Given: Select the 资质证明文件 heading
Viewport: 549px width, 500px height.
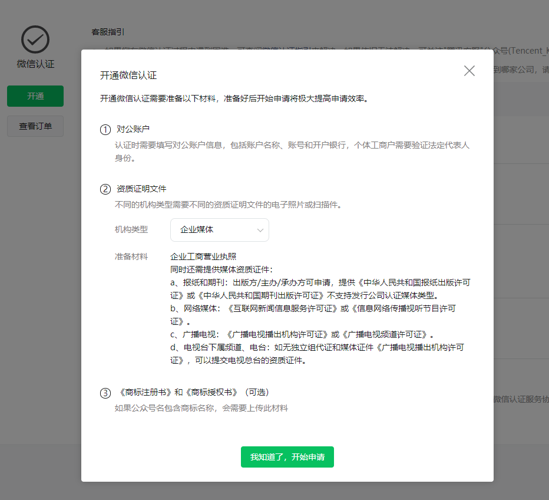Looking at the screenshot, I should 141,189.
